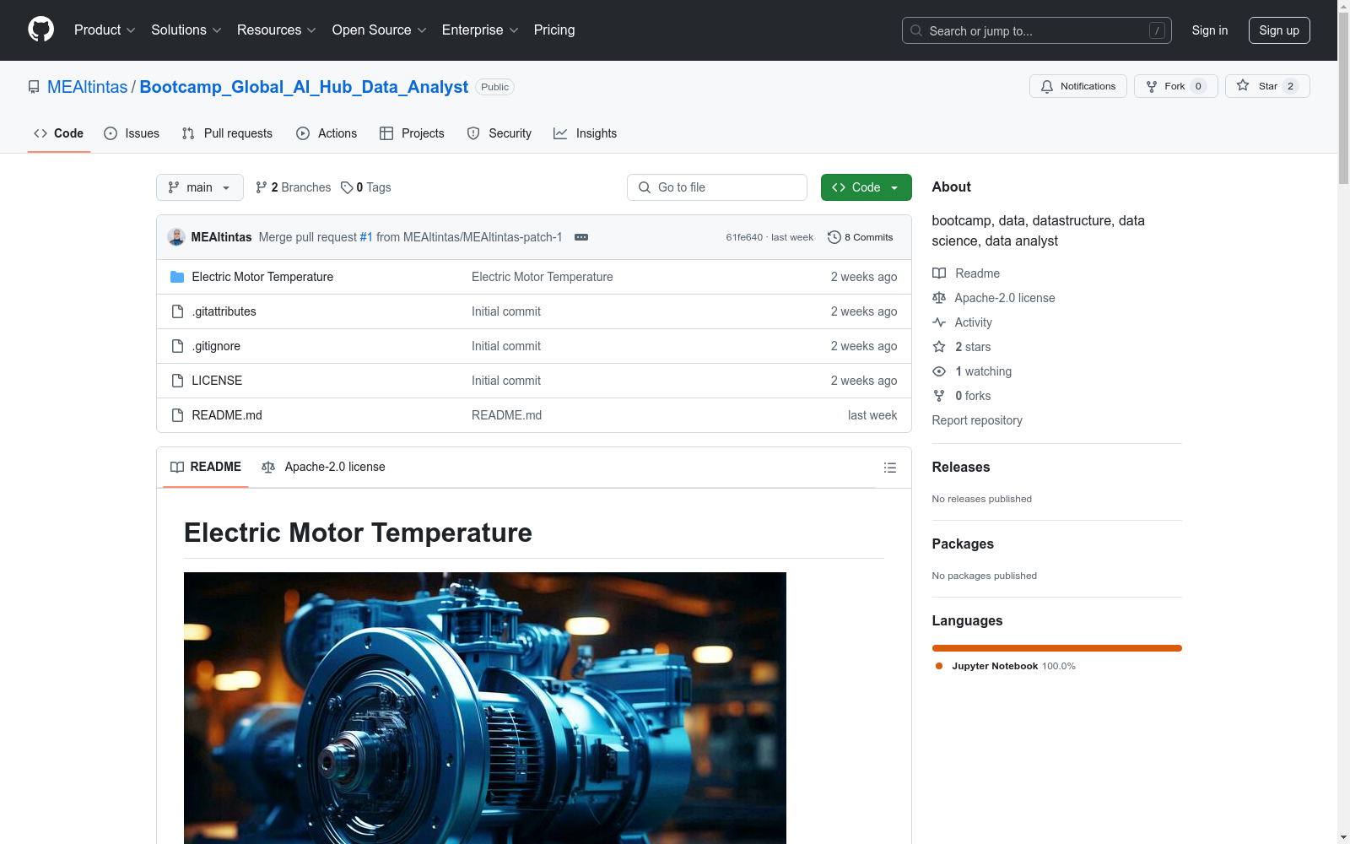Select the Code tab
The height and width of the screenshot is (844, 1350).
[x=59, y=133]
